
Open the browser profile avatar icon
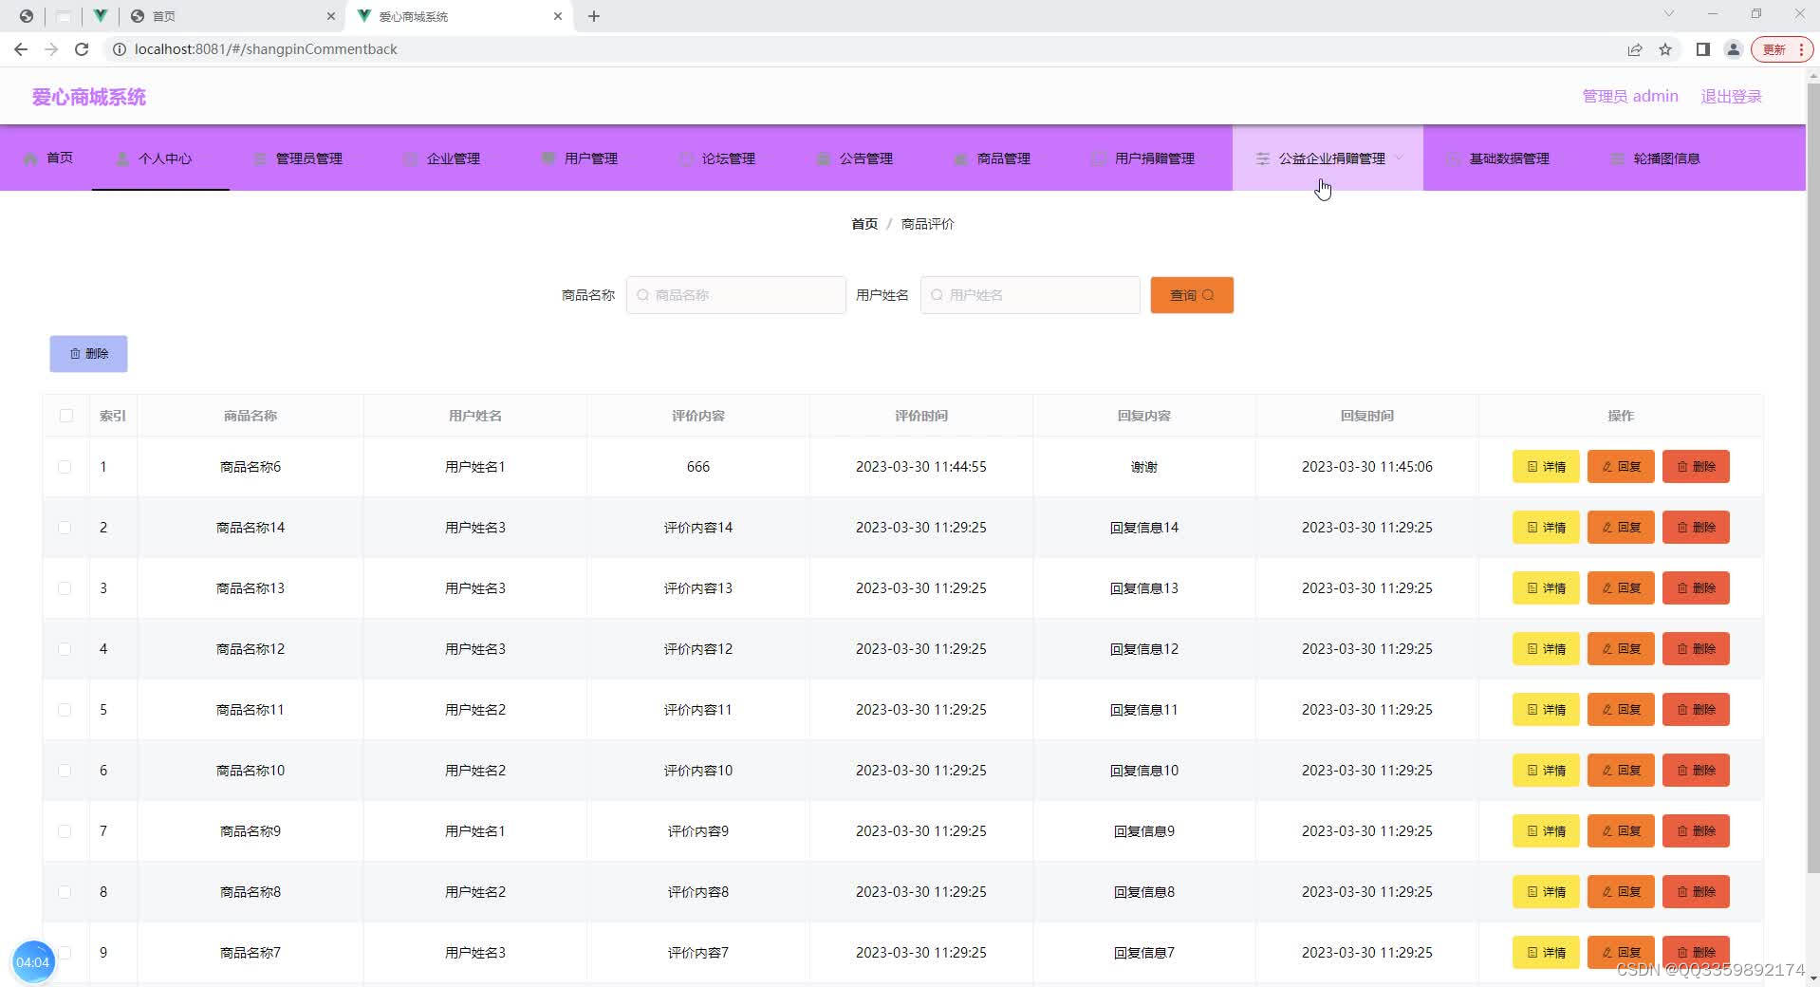point(1733,49)
